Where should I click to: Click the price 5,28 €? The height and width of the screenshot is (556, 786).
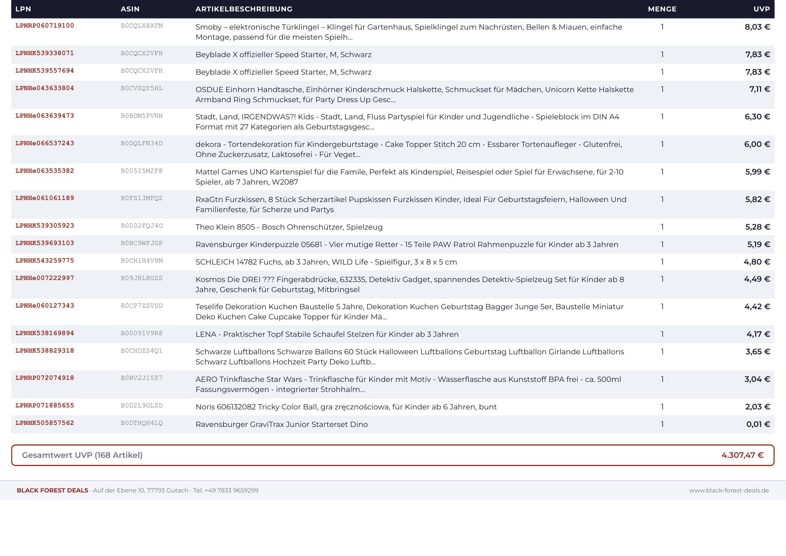click(x=757, y=227)
